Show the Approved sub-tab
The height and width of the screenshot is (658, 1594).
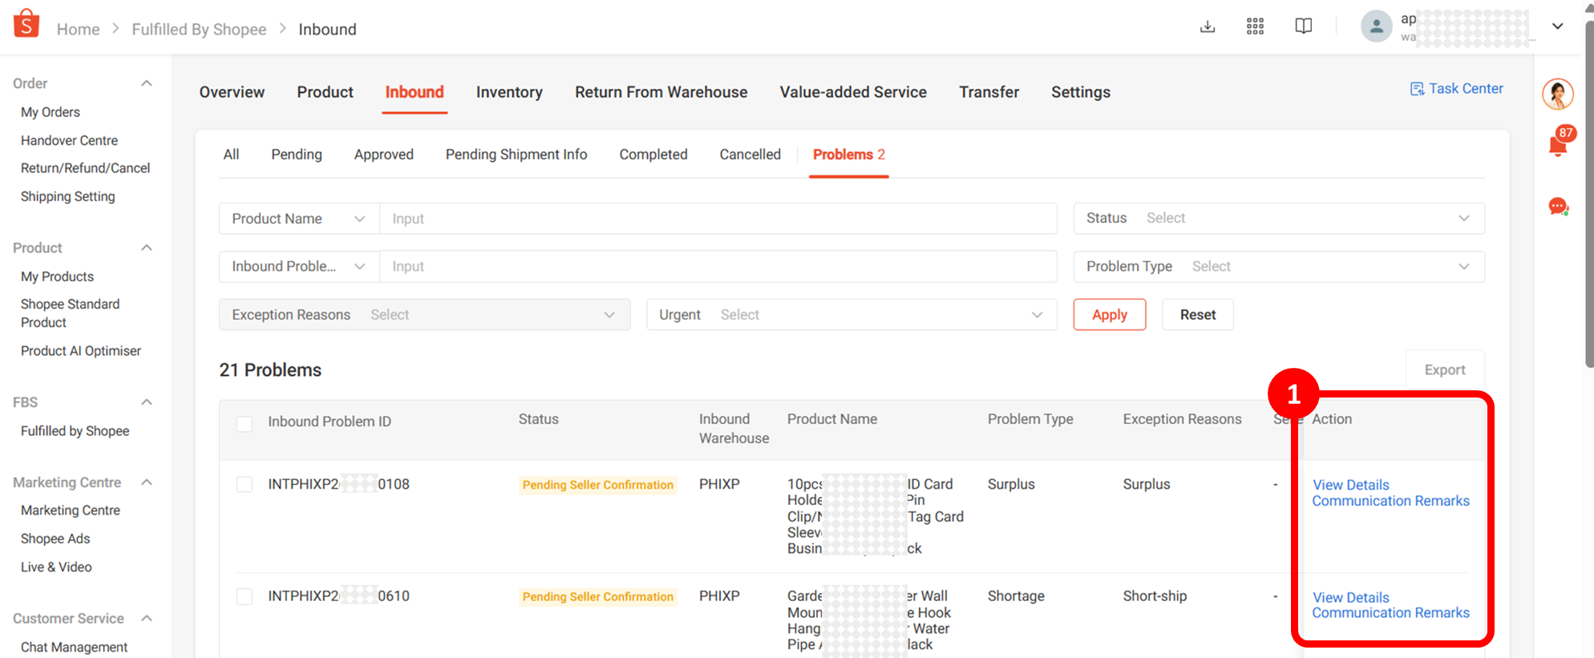[384, 155]
